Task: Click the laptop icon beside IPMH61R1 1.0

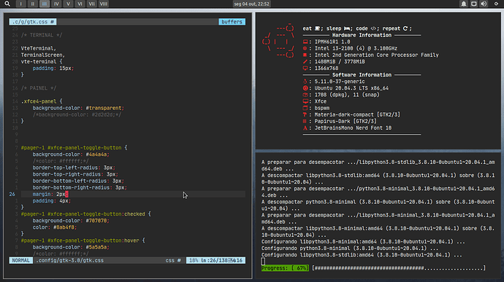Action: pos(305,42)
